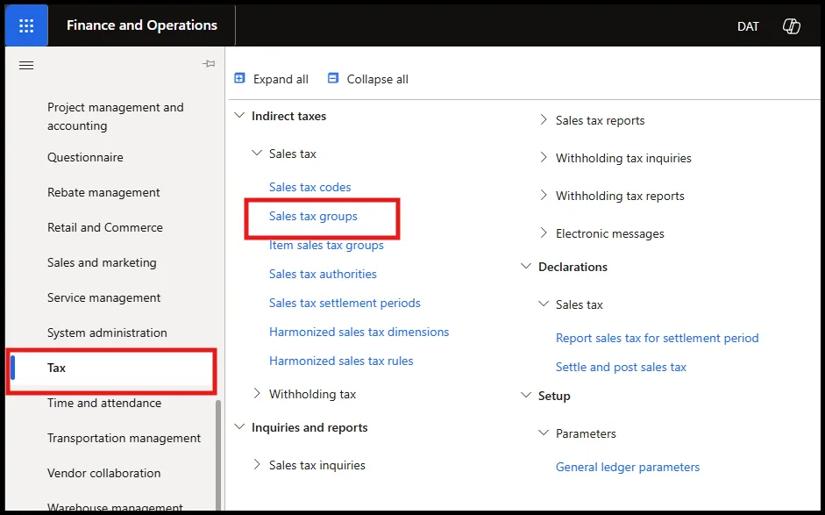Open General ledger parameters

pyautogui.click(x=628, y=467)
